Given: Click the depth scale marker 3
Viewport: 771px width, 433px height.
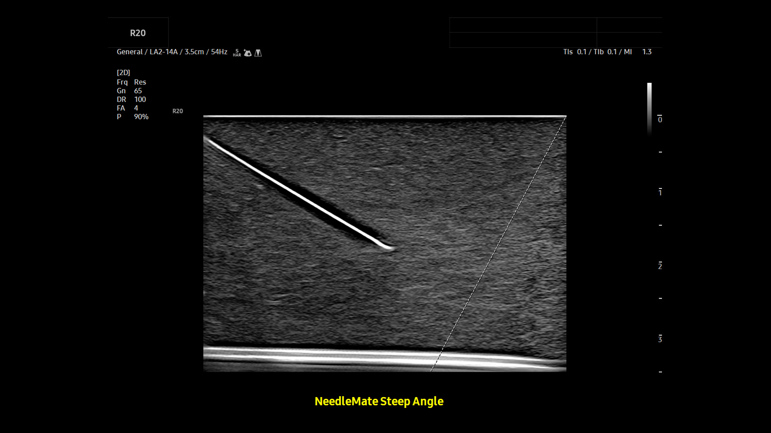Looking at the screenshot, I should coord(660,339).
